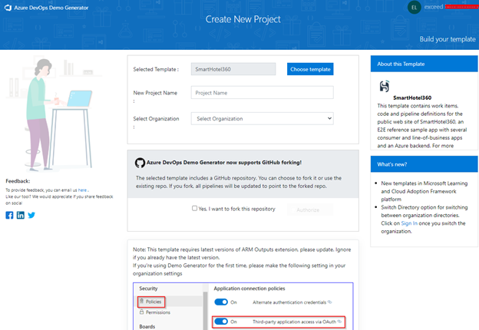This screenshot has width=479, height=330.
Task: Open the Twitter share icon
Action: click(x=31, y=215)
